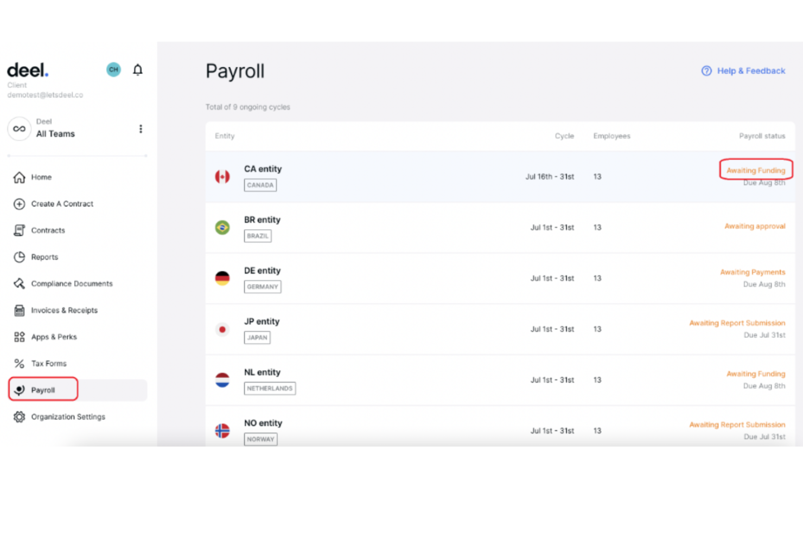The width and height of the screenshot is (803, 535).
Task: Click the Cycle column header
Action: pos(564,136)
